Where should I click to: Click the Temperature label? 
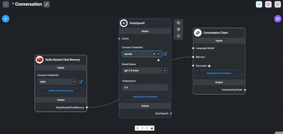click(x=129, y=81)
